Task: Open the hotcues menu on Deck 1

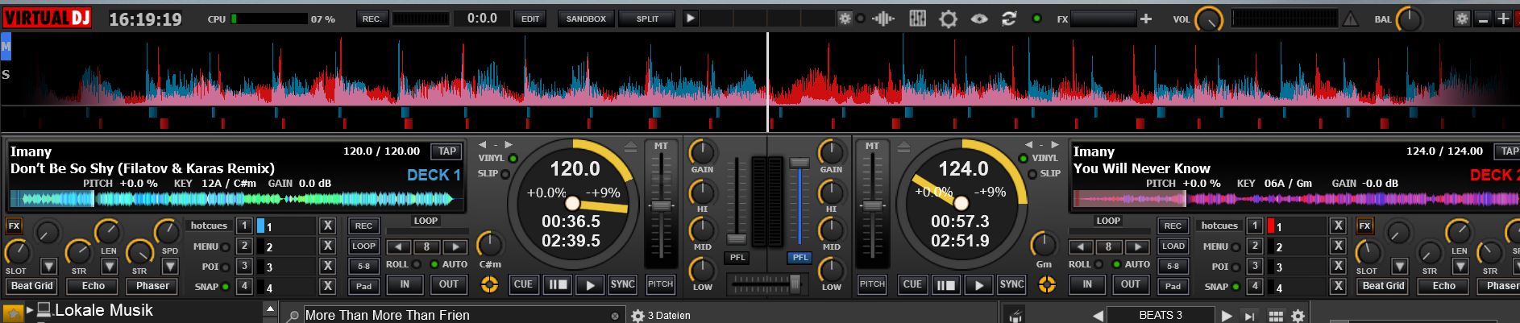Action: coord(209,226)
